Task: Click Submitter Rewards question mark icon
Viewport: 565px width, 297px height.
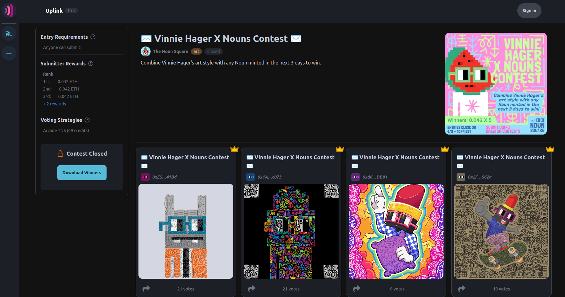Action: [91, 64]
